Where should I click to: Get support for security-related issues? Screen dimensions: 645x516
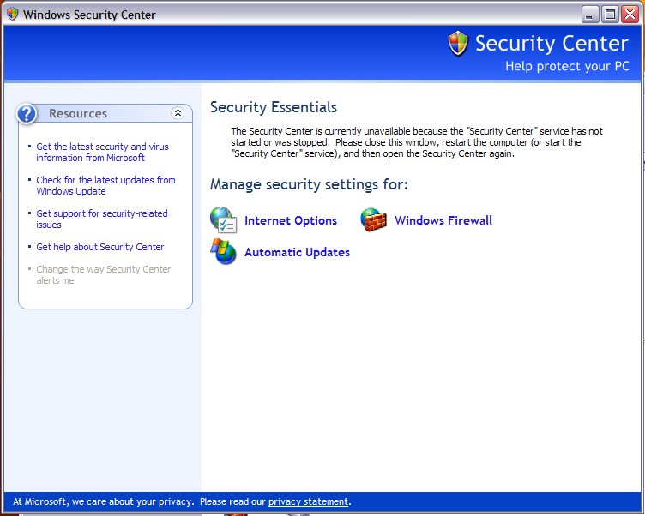[x=102, y=219]
